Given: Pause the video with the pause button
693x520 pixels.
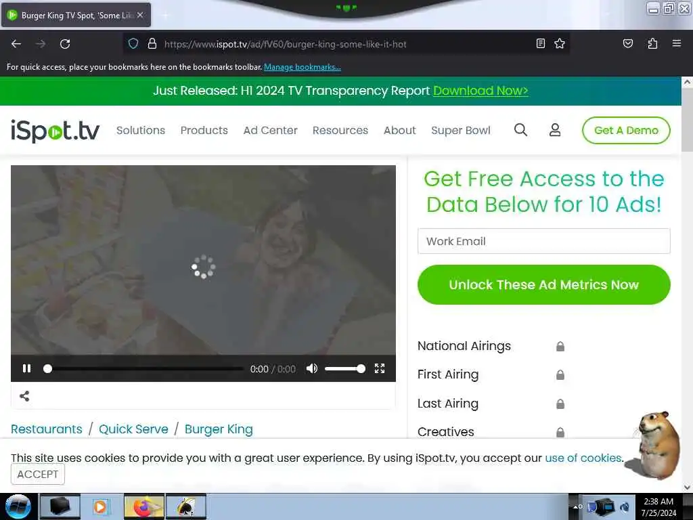Looking at the screenshot, I should point(26,368).
